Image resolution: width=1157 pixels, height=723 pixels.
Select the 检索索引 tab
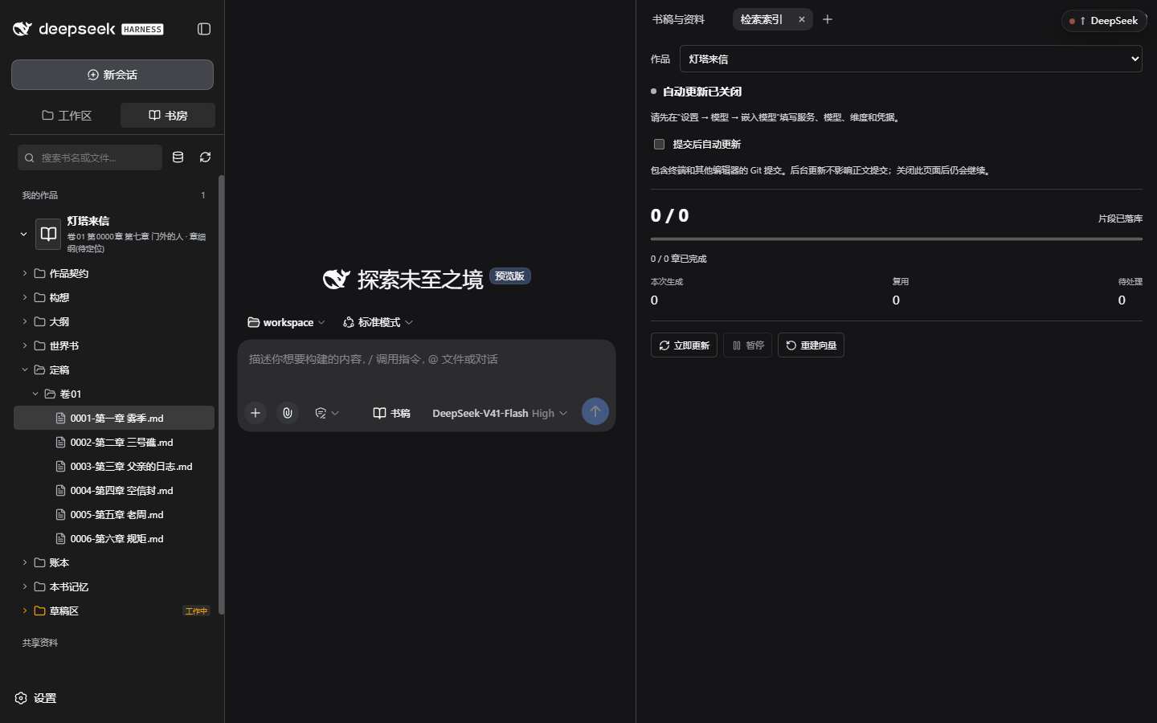761,19
